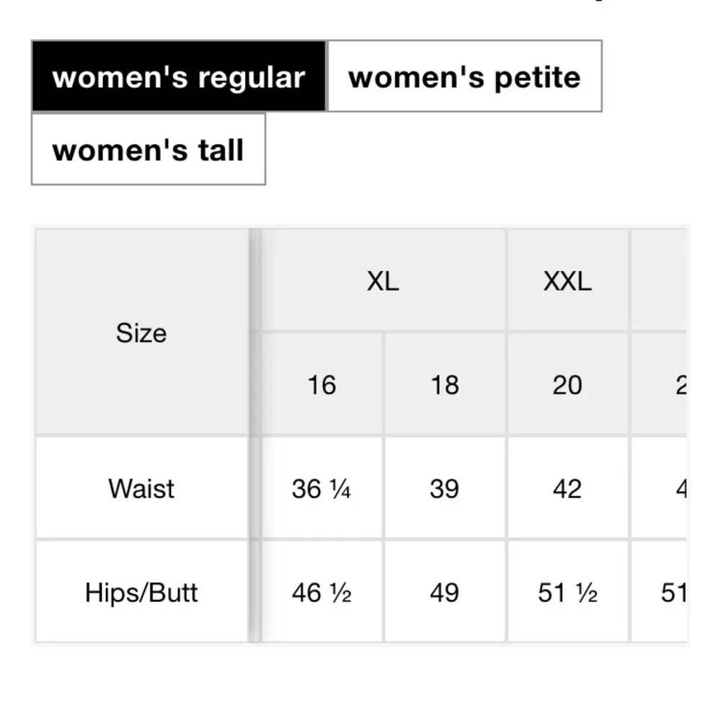
Task: Click the 46 ½ hips measurement cell
Action: (322, 592)
